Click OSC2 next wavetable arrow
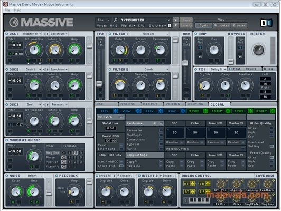The image size is (281, 211). 48,69
